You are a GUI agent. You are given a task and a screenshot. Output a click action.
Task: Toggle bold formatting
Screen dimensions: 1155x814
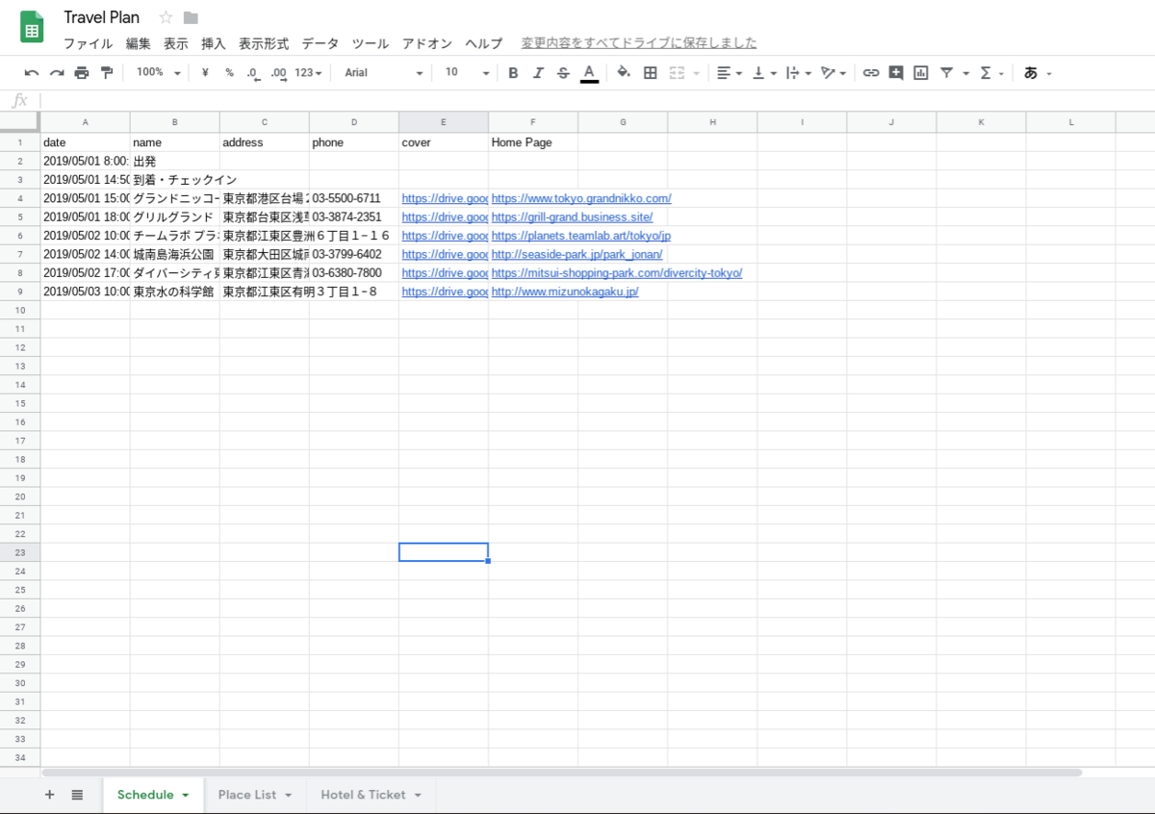pos(513,72)
